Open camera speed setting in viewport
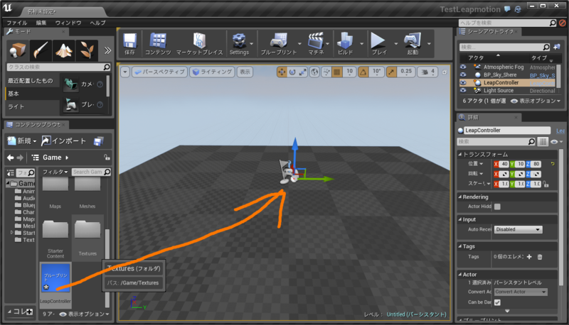The image size is (569, 325). pyautogui.click(x=427, y=72)
